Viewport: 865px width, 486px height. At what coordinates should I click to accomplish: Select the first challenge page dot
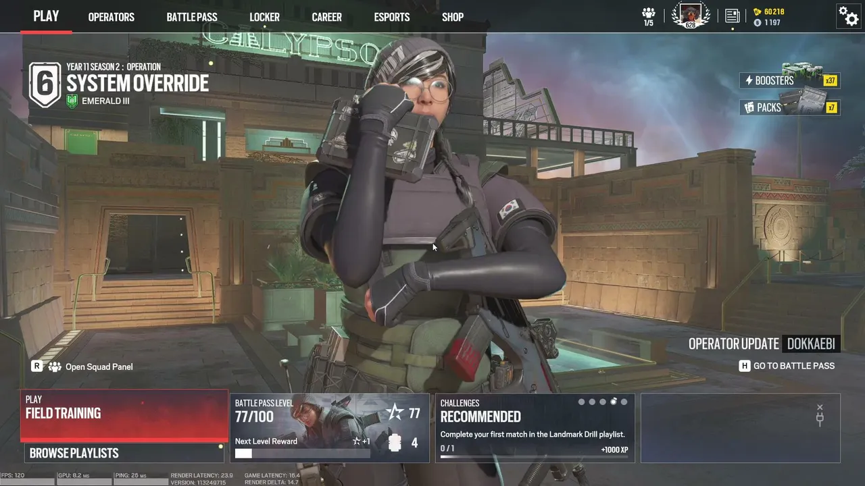coord(582,402)
